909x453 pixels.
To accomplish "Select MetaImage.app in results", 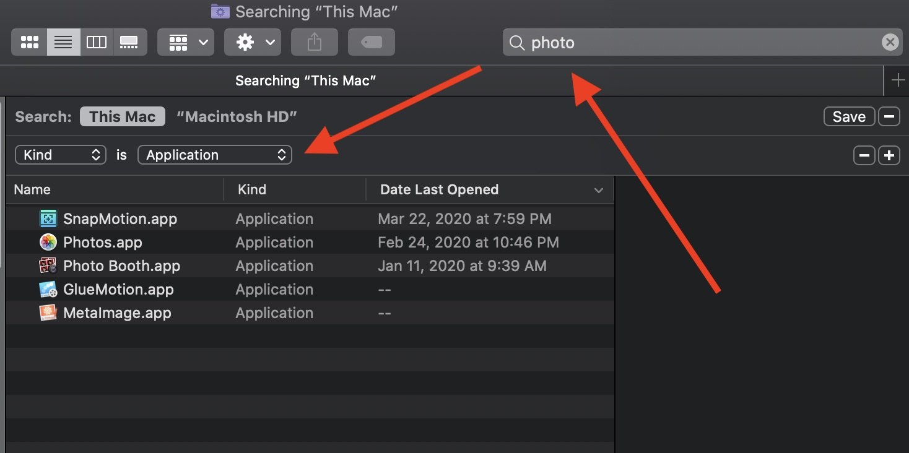I will point(117,313).
